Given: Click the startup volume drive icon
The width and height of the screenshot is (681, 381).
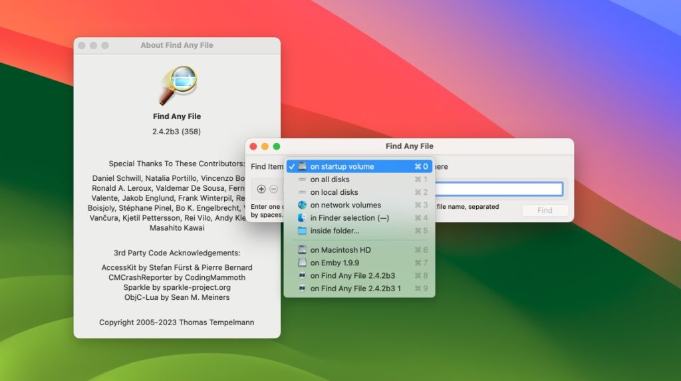Looking at the screenshot, I should [x=302, y=166].
